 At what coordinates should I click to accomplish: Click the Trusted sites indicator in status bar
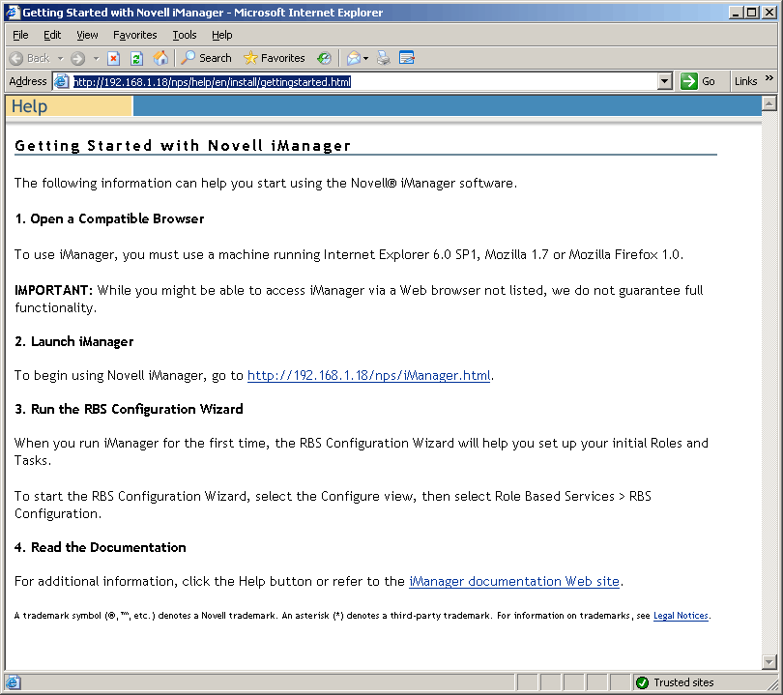tap(675, 681)
